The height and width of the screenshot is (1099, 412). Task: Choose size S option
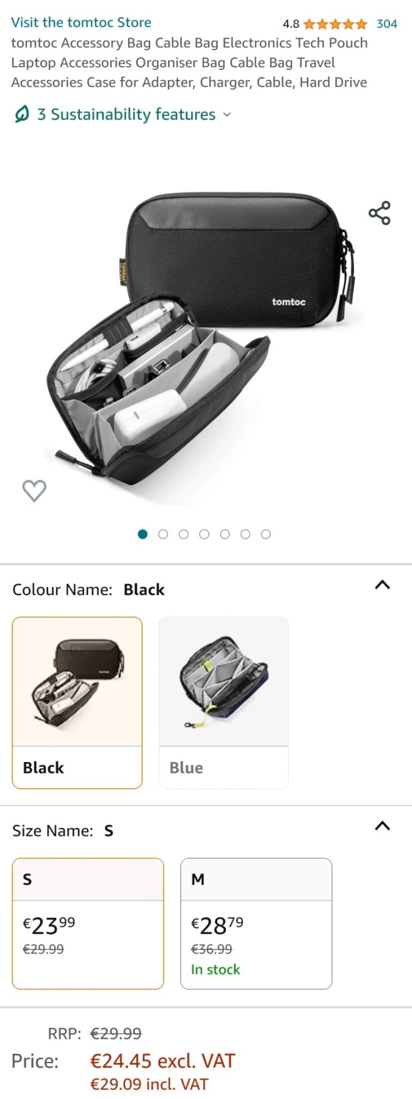tap(88, 923)
